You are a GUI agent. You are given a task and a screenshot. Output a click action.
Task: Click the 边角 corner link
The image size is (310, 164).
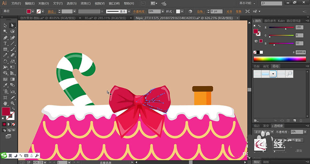tap(201, 11)
